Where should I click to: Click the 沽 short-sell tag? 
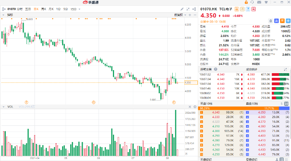242,9
